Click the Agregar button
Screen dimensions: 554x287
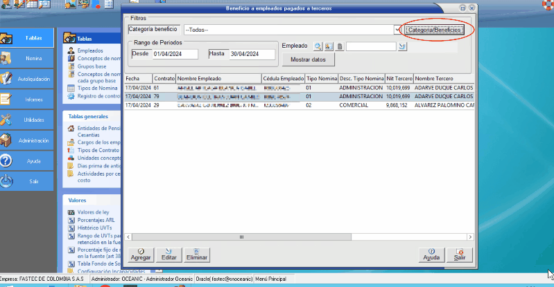(141, 254)
